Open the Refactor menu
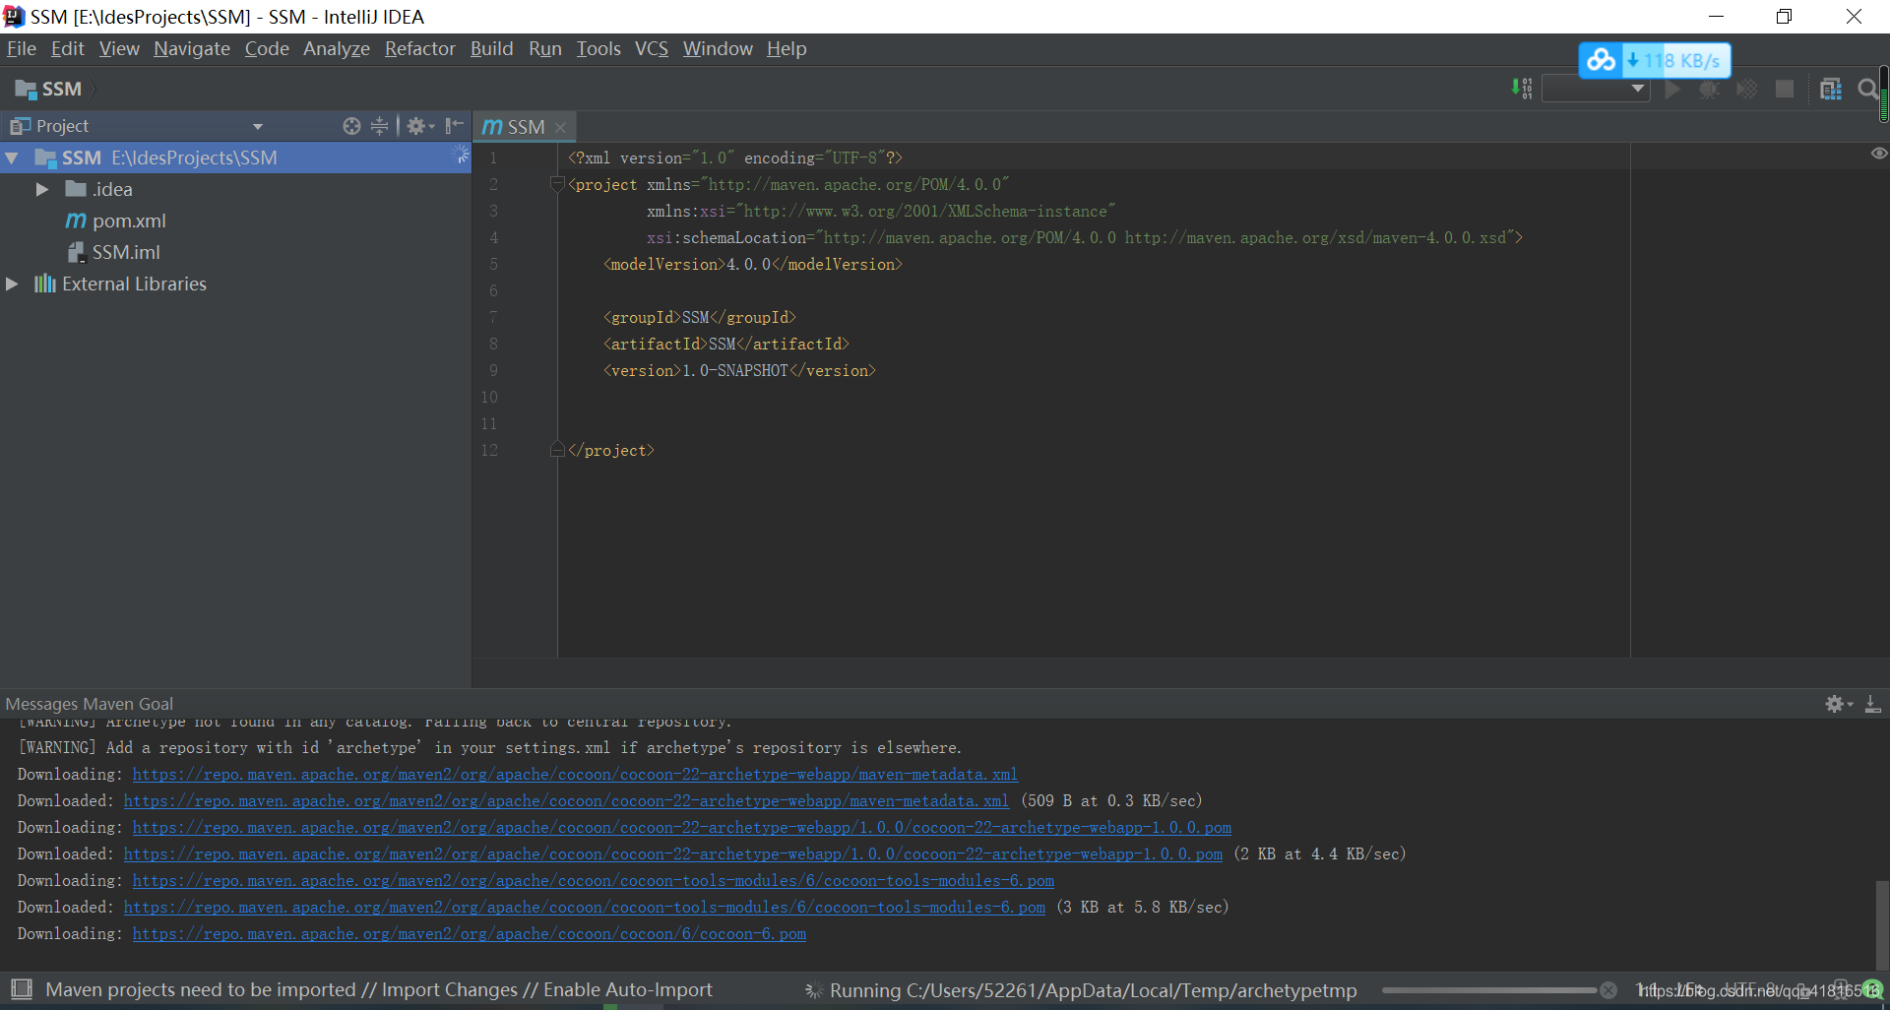Viewport: 1890px width, 1010px height. point(419,48)
